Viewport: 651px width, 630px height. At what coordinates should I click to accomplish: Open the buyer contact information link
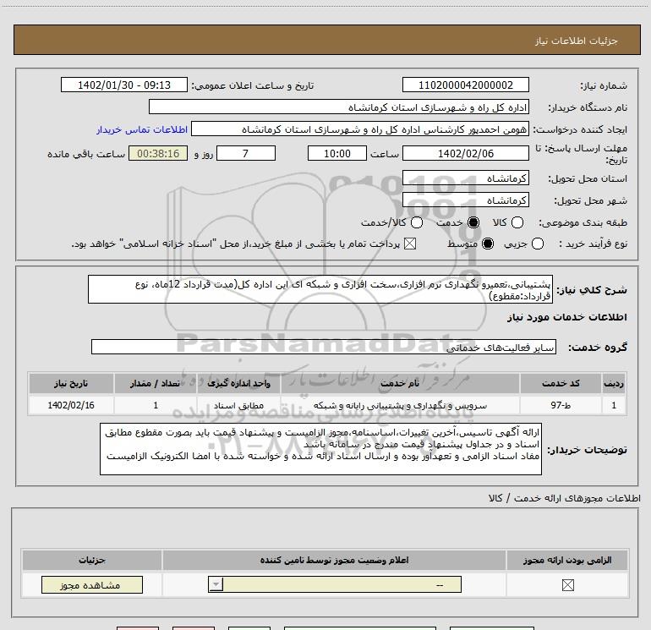(x=142, y=129)
